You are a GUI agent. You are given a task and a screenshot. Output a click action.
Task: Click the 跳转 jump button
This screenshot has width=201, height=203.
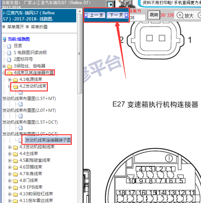154,15
